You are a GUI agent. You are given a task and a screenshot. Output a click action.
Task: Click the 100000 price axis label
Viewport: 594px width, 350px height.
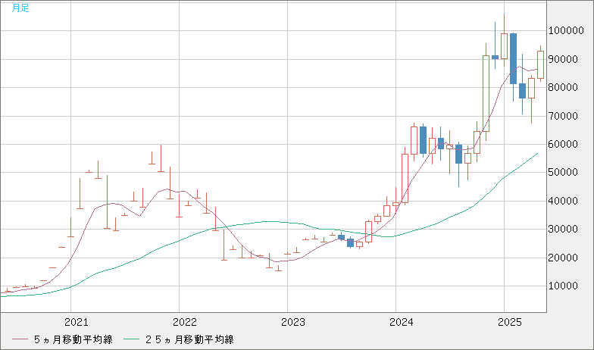pos(566,31)
